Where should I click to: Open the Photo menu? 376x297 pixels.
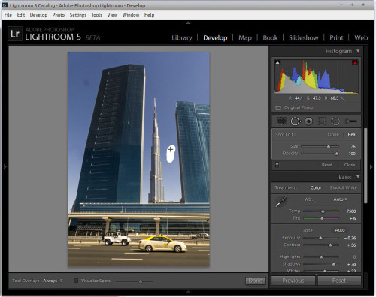[59, 15]
